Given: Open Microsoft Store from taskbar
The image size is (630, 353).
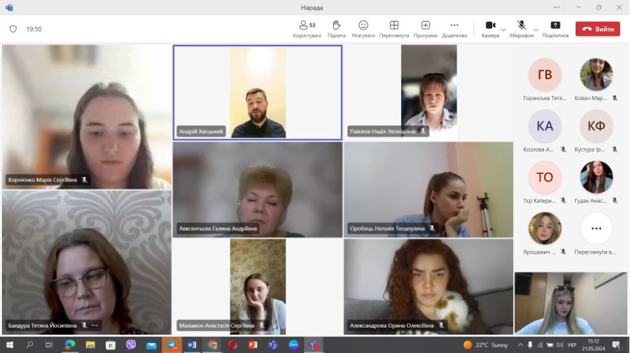Looking at the screenshot, I should [x=111, y=345].
